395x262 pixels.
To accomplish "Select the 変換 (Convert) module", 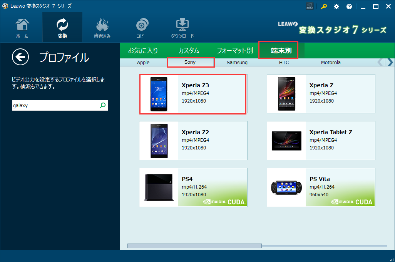I will (62, 27).
